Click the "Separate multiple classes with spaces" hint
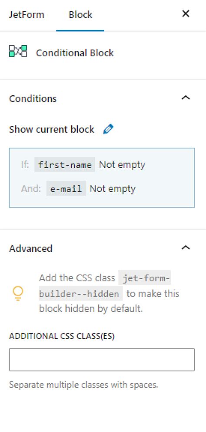Screen dimensions: 206x432 click(83, 385)
